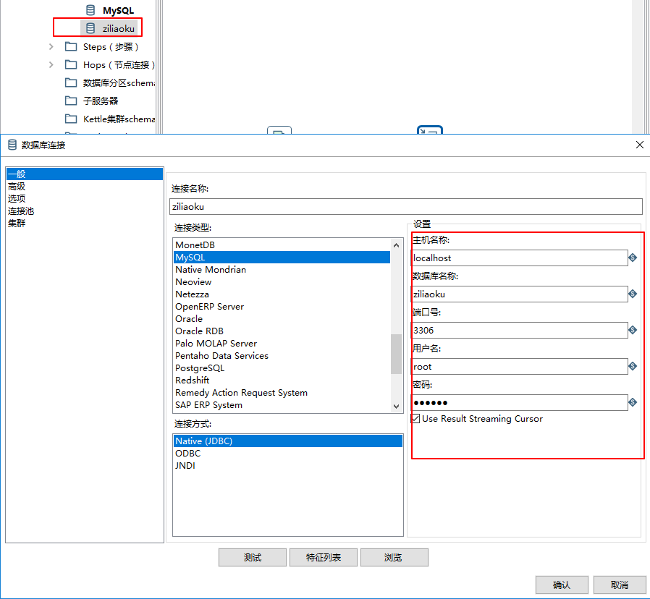650x599 pixels.
Task: Choose Native (JDBC) access method
Action: pyautogui.click(x=287, y=441)
